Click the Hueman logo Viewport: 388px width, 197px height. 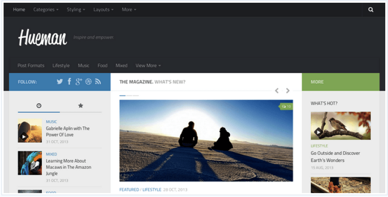43,38
